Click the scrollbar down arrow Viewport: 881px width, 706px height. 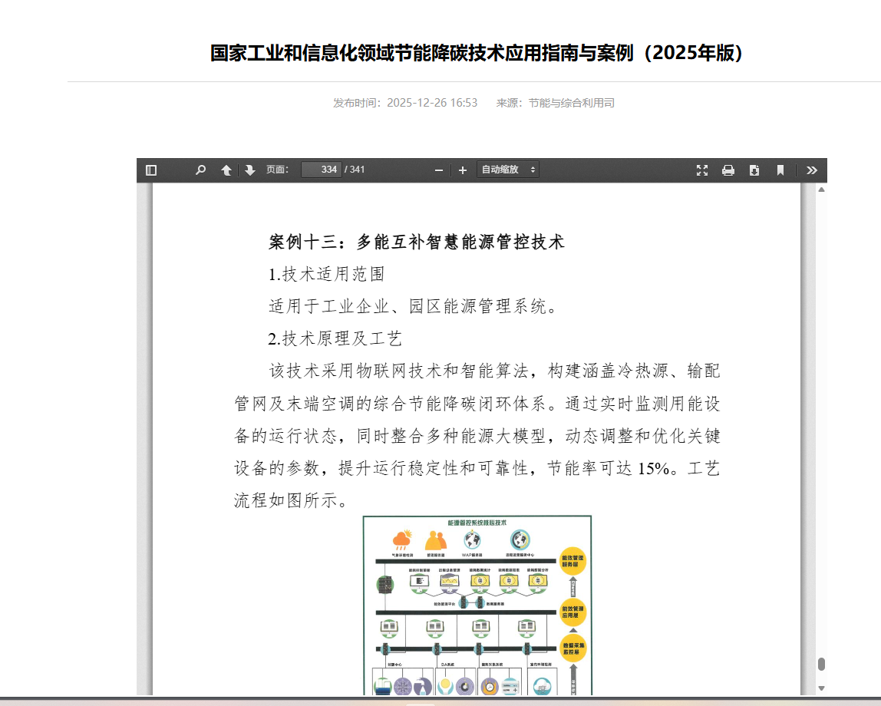[x=821, y=688]
